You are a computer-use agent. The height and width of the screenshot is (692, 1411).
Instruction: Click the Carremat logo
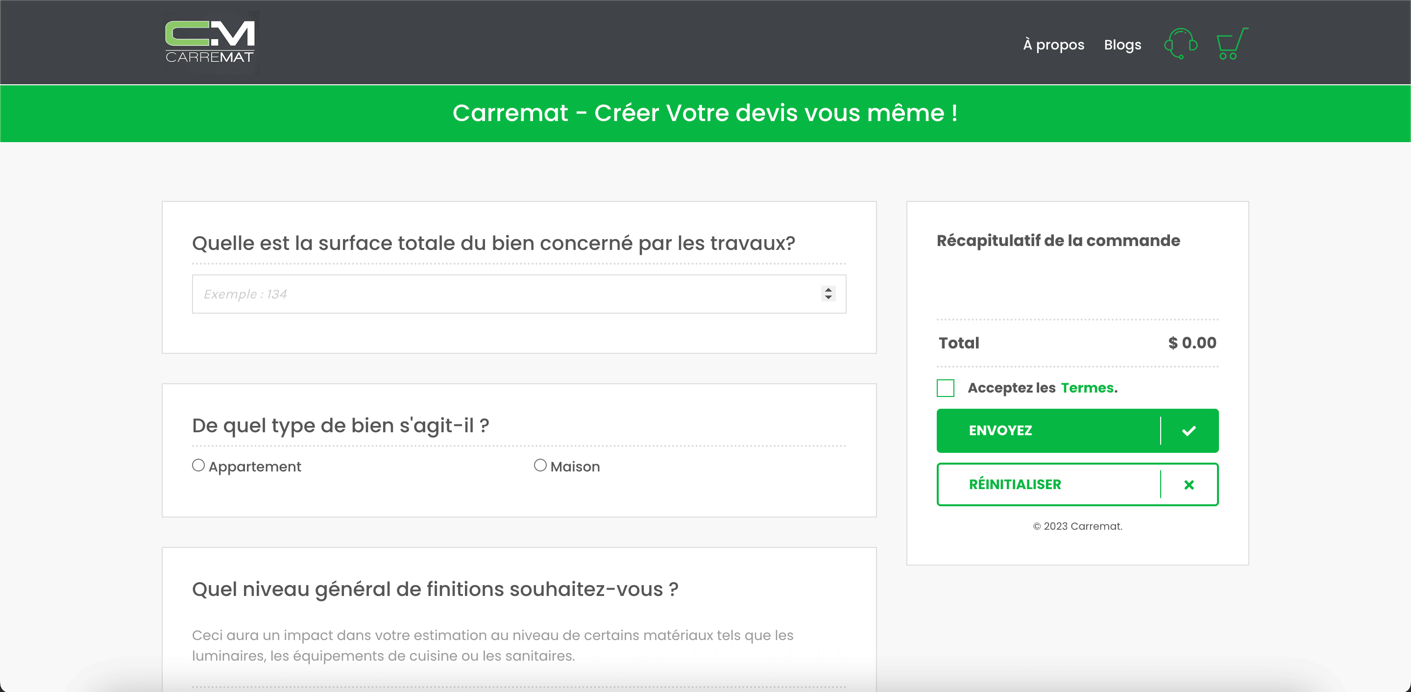click(210, 42)
